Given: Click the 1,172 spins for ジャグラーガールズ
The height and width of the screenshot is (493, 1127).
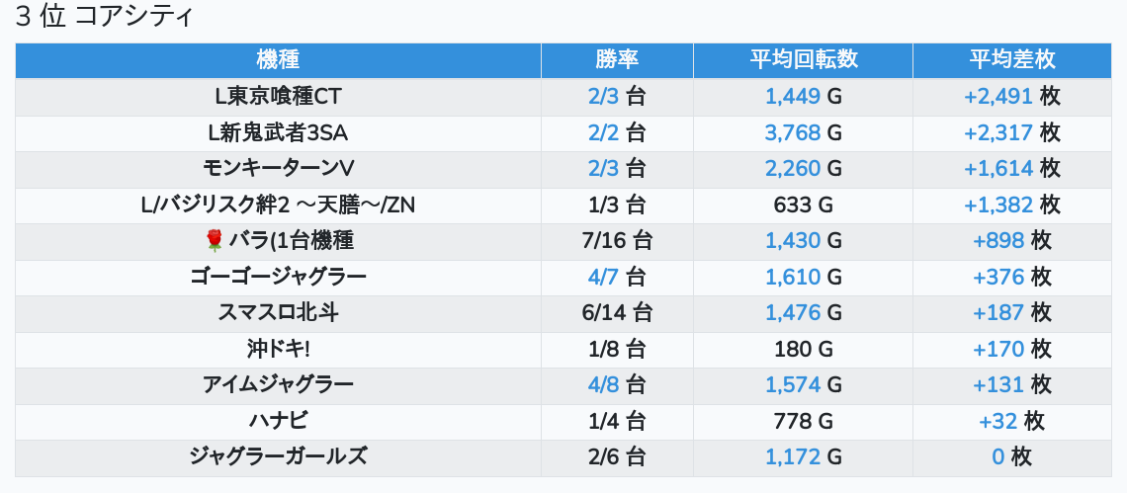Looking at the screenshot, I should tap(793, 456).
